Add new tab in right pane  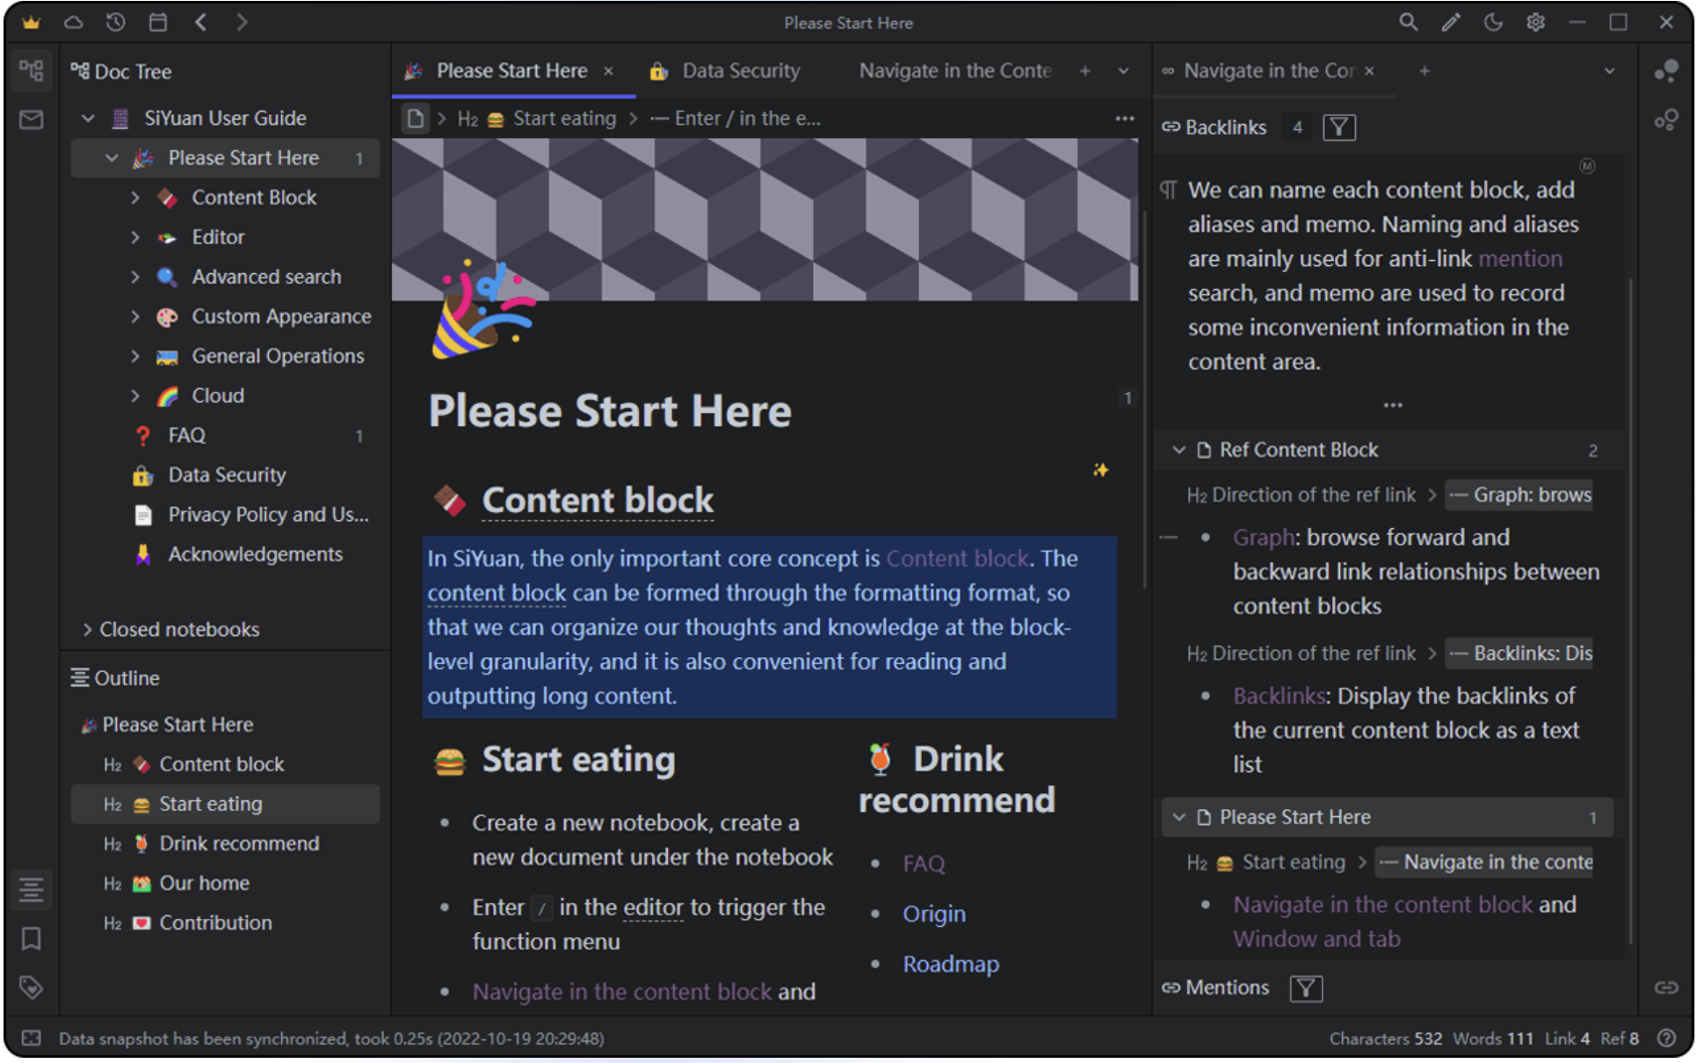[1424, 71]
